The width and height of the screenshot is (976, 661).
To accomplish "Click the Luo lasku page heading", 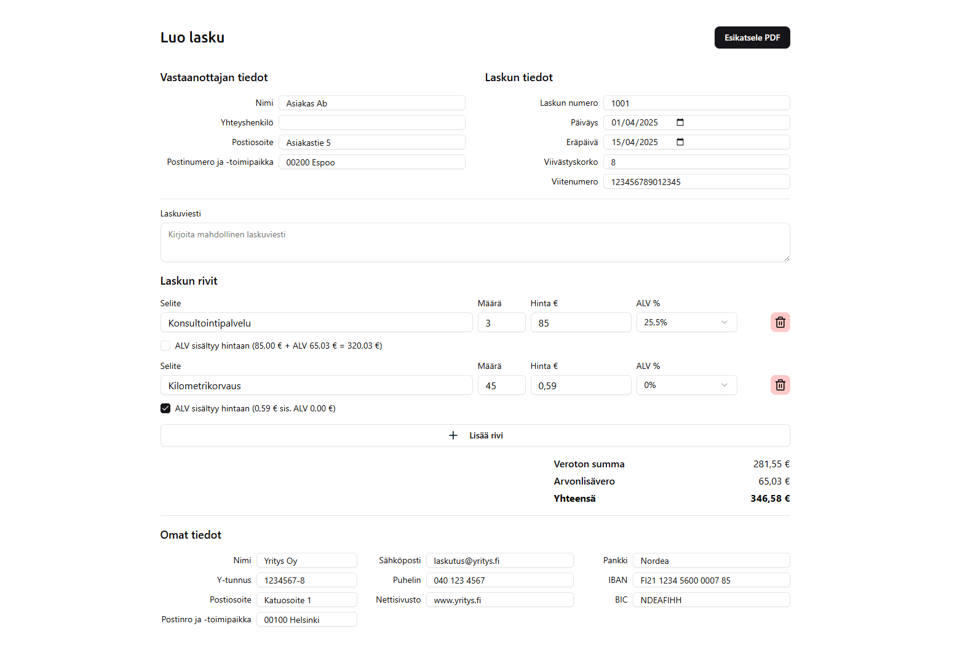I will pyautogui.click(x=192, y=38).
